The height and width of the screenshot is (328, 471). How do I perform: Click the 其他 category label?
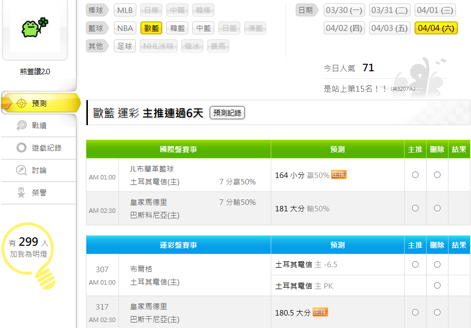coord(97,46)
